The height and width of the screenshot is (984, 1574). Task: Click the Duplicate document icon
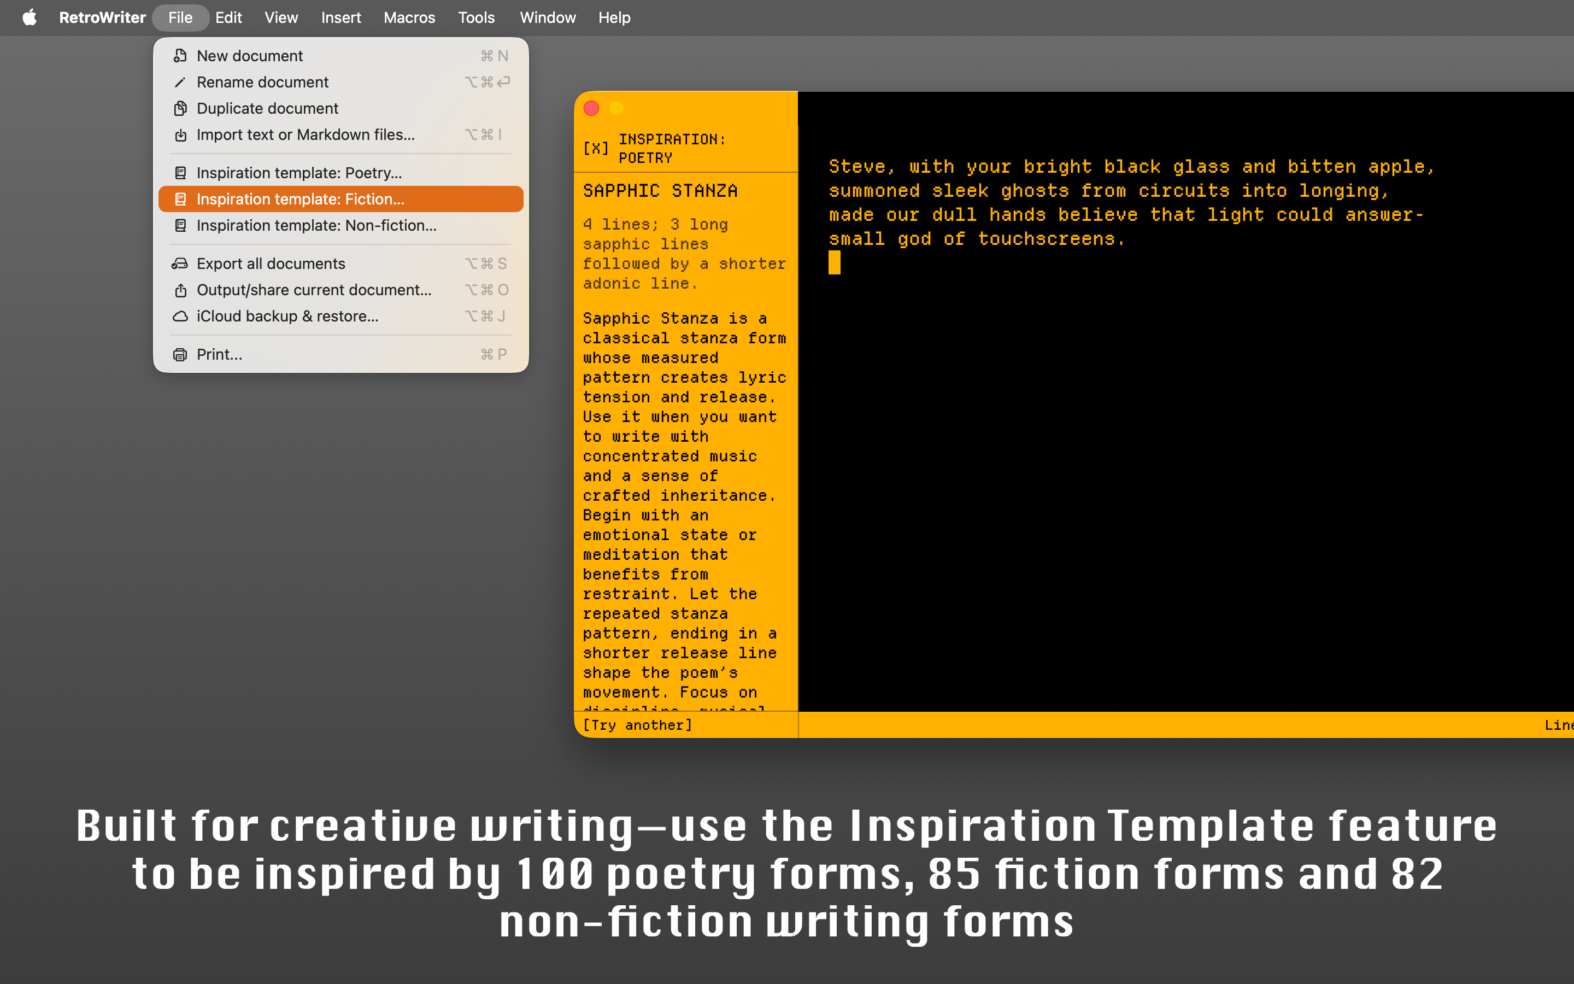pos(180,108)
